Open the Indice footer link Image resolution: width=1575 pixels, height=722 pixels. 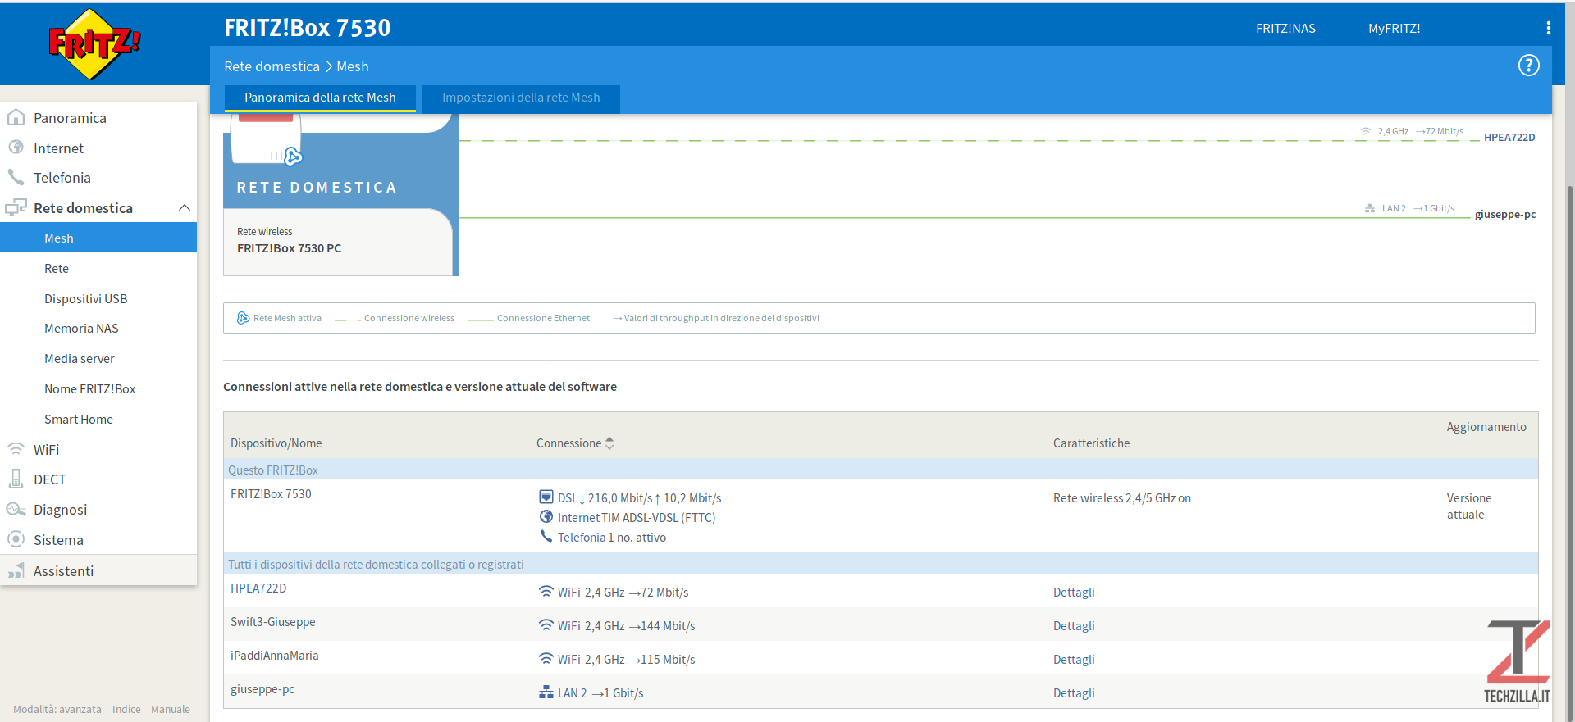[126, 709]
